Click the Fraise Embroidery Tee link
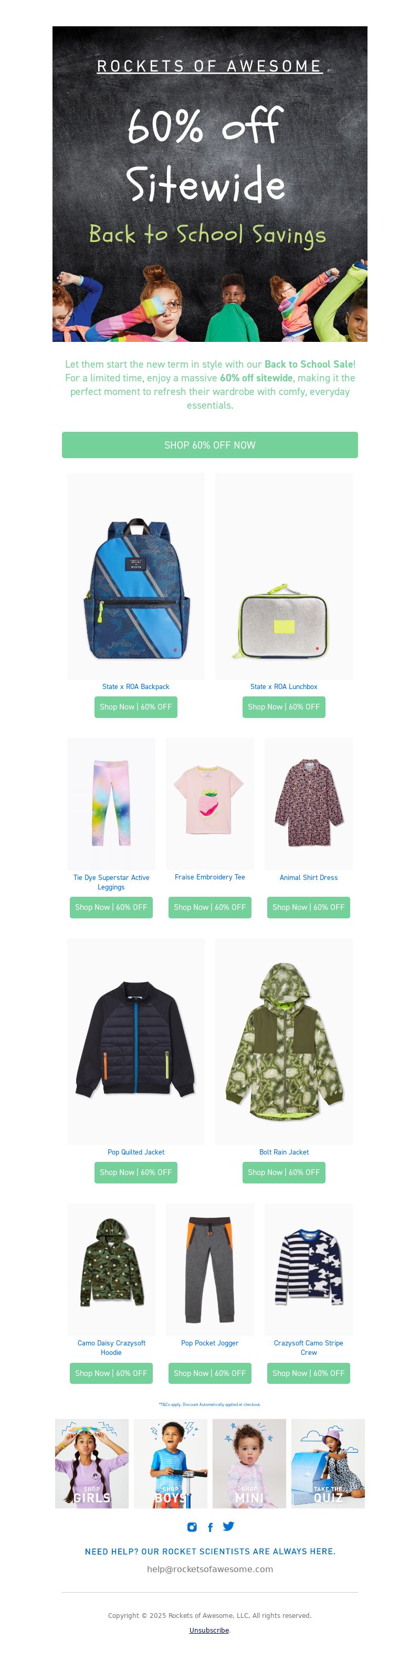Viewport: 420px width, 1660px height. point(209,877)
